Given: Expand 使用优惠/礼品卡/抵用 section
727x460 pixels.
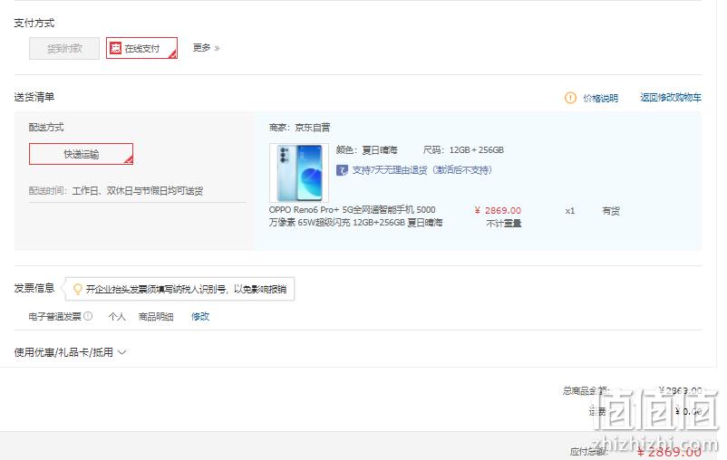Looking at the screenshot, I should pyautogui.click(x=70, y=352).
